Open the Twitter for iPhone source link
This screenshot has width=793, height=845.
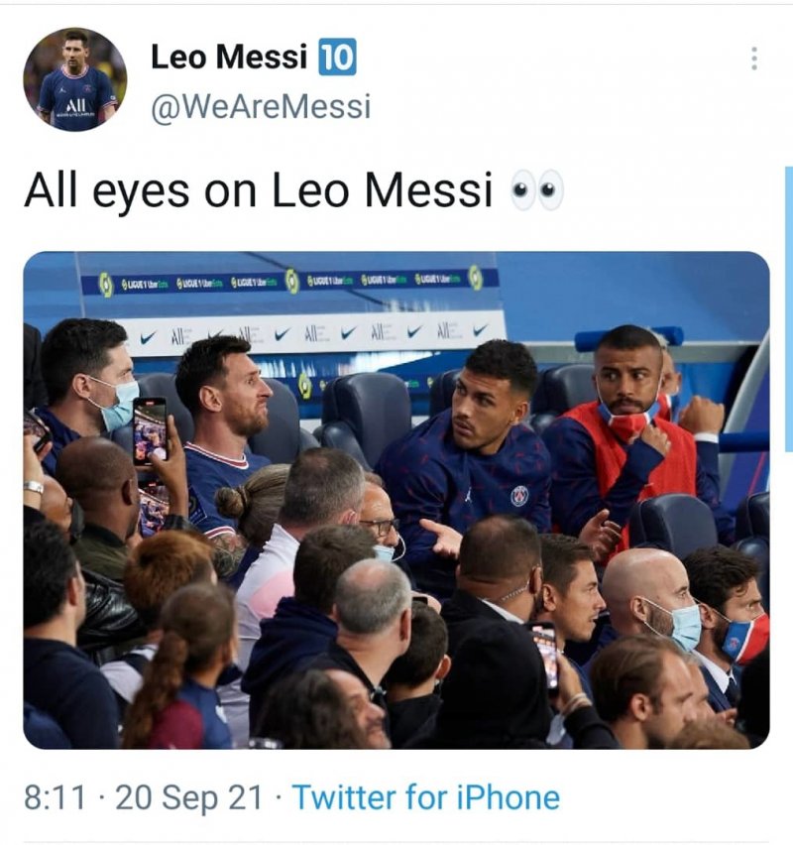426,796
